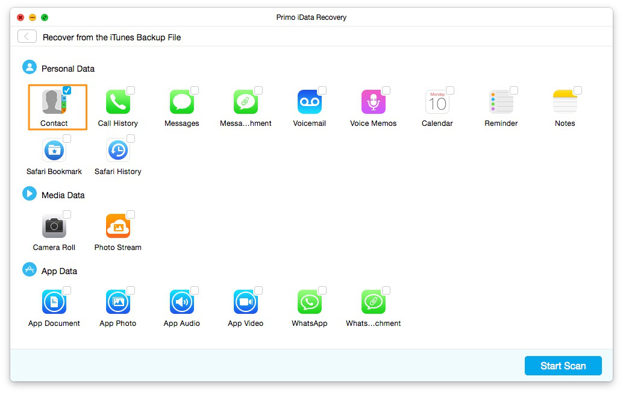Click the 'Personal Data' heading text
The width and height of the screenshot is (623, 394).
click(x=68, y=69)
